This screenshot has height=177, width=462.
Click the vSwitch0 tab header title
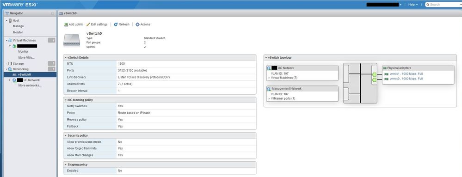tap(70, 13)
